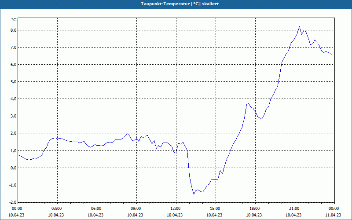This screenshot has width=352, height=220.
Task: Select the 2,0 y-axis value
Action: [14, 133]
